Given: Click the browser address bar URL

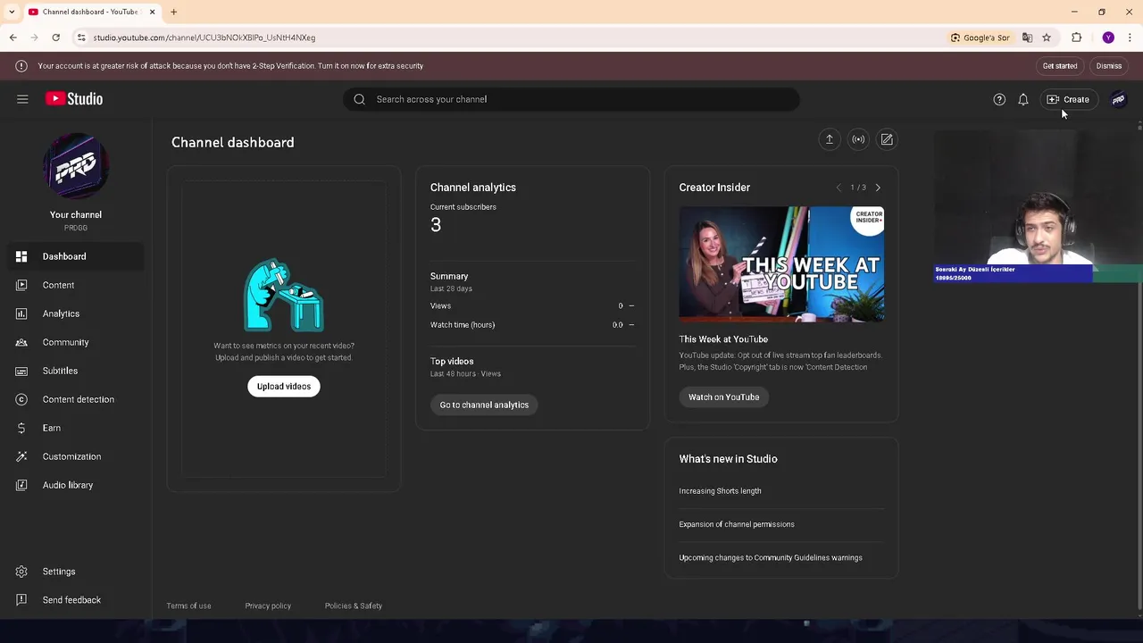Looking at the screenshot, I should pyautogui.click(x=204, y=38).
